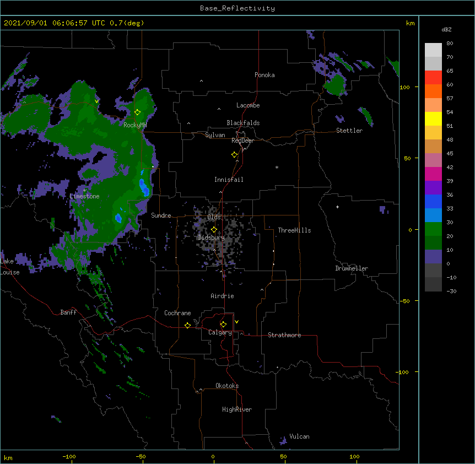The height and width of the screenshot is (464, 475).
Task: Click the Innisfail label
Action: click(x=229, y=180)
